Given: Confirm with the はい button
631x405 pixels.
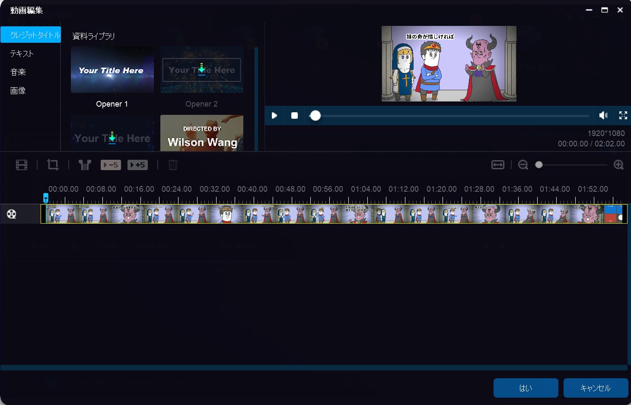Looking at the screenshot, I should coord(526,388).
